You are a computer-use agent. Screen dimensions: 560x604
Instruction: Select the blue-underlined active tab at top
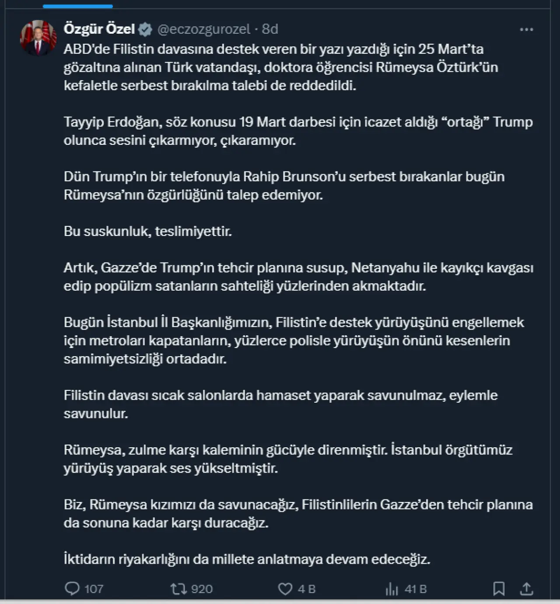[78, 6]
